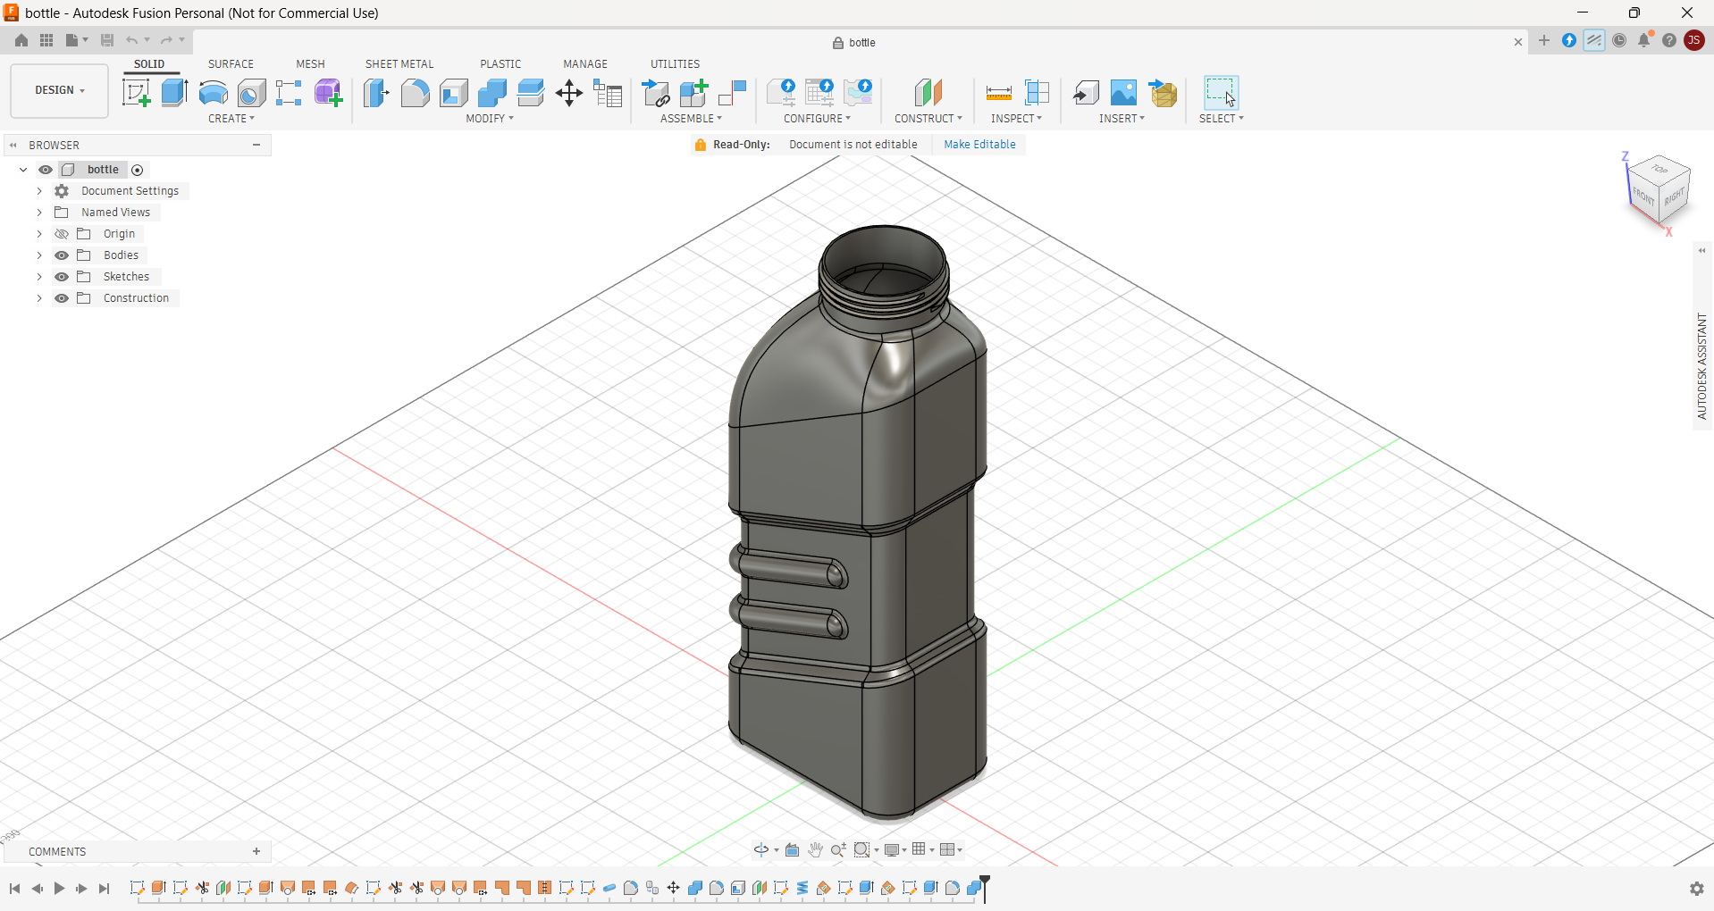Open the notifications bell icon

tap(1644, 40)
